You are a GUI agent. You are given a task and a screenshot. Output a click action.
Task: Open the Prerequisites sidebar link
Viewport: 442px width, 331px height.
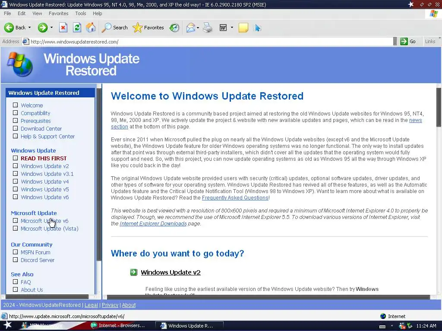36,121
